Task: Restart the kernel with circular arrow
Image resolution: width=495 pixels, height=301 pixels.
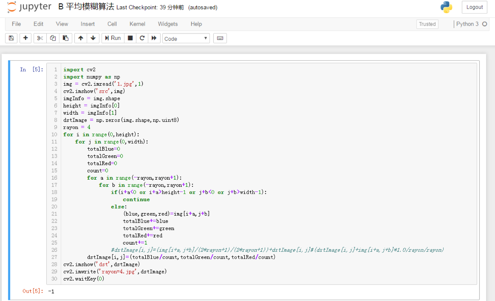Action: (142, 38)
